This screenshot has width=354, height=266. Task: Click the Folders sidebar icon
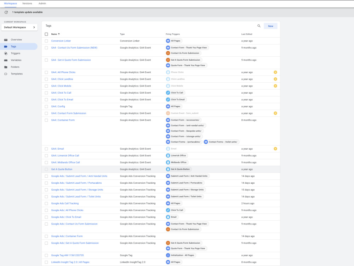(x=6, y=67)
